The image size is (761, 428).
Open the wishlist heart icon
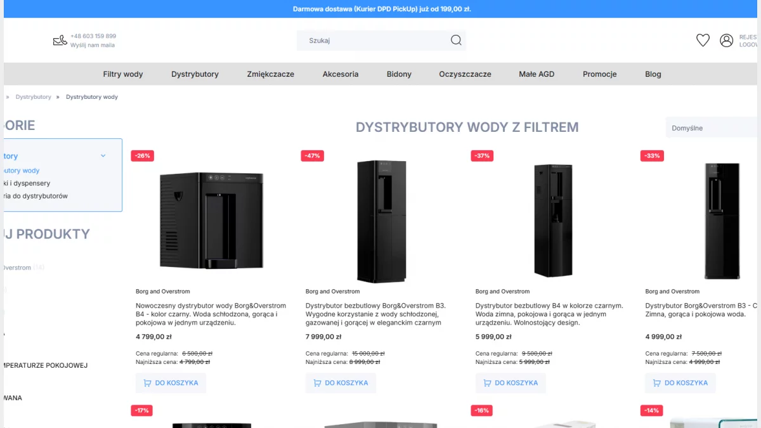[703, 41]
